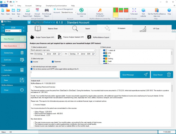Click the Car group color swatch
The image size is (176, 134).
point(106,56)
